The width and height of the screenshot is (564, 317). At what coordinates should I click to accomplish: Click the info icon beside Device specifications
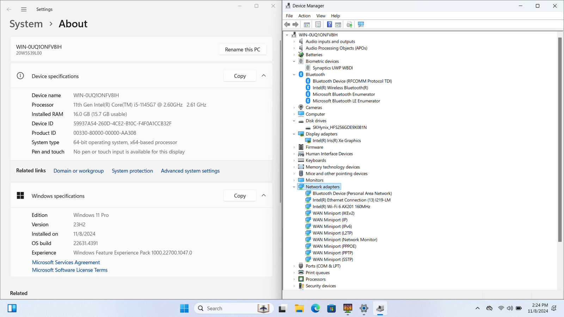pyautogui.click(x=20, y=76)
